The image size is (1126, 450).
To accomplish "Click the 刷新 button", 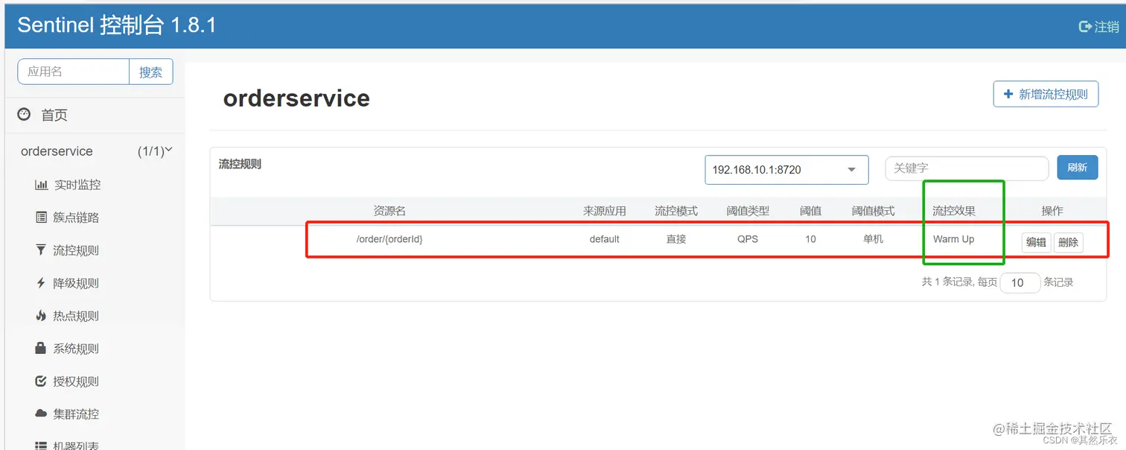I will coord(1077,168).
